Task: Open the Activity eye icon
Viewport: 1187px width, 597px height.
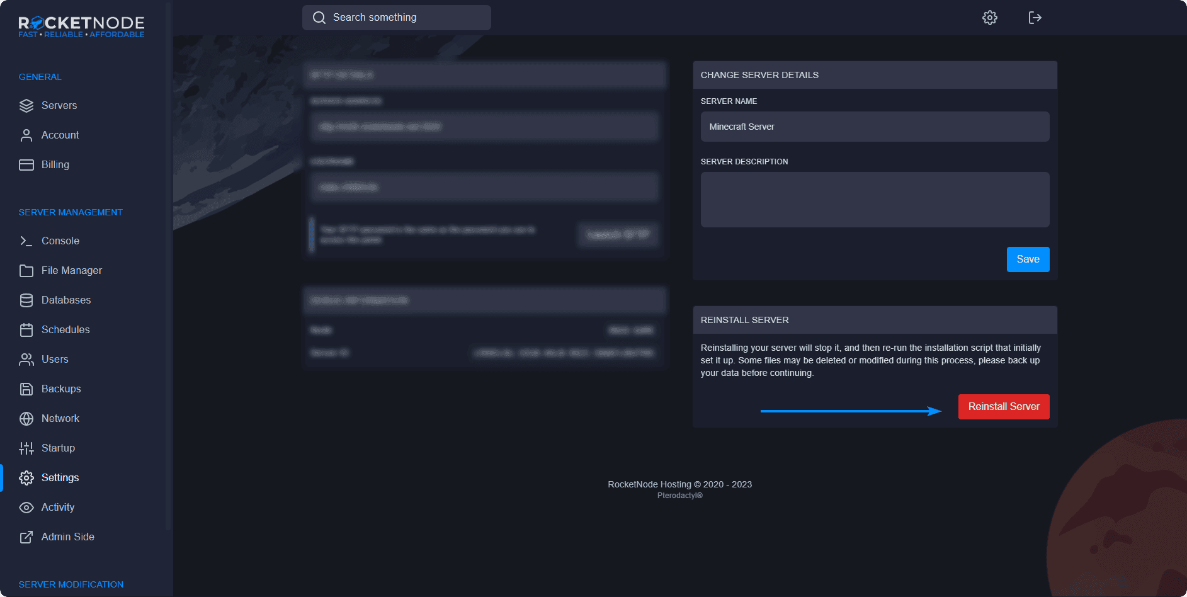Action: click(26, 508)
